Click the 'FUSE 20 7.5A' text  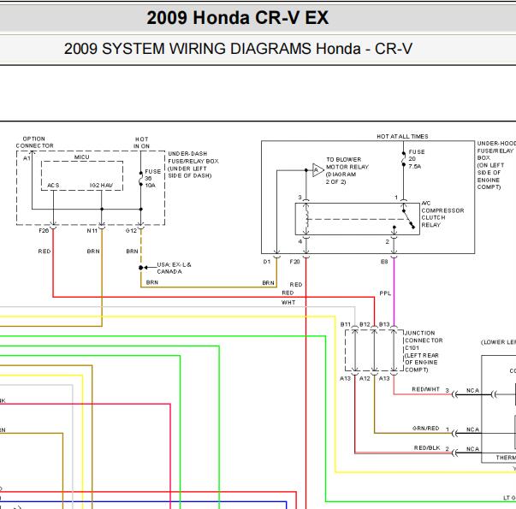pyautogui.click(x=417, y=159)
